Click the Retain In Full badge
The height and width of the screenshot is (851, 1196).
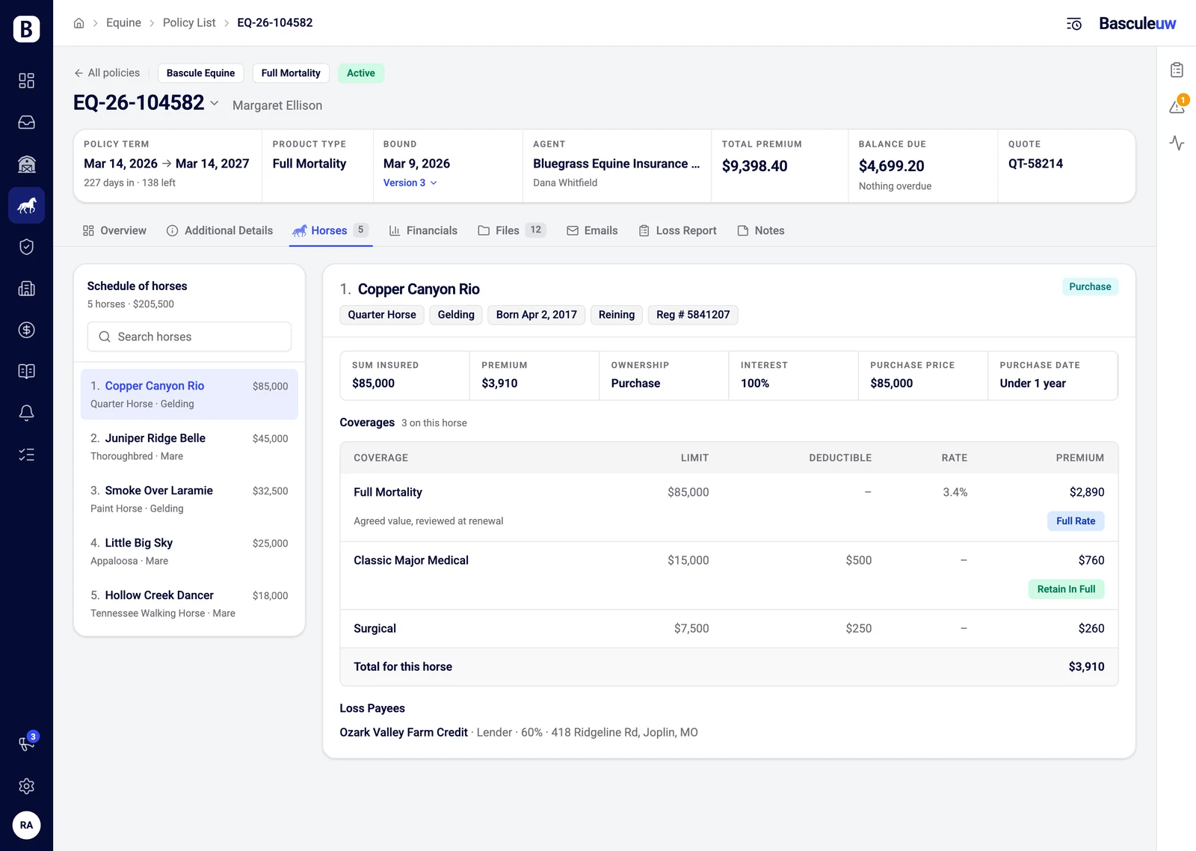1066,589
